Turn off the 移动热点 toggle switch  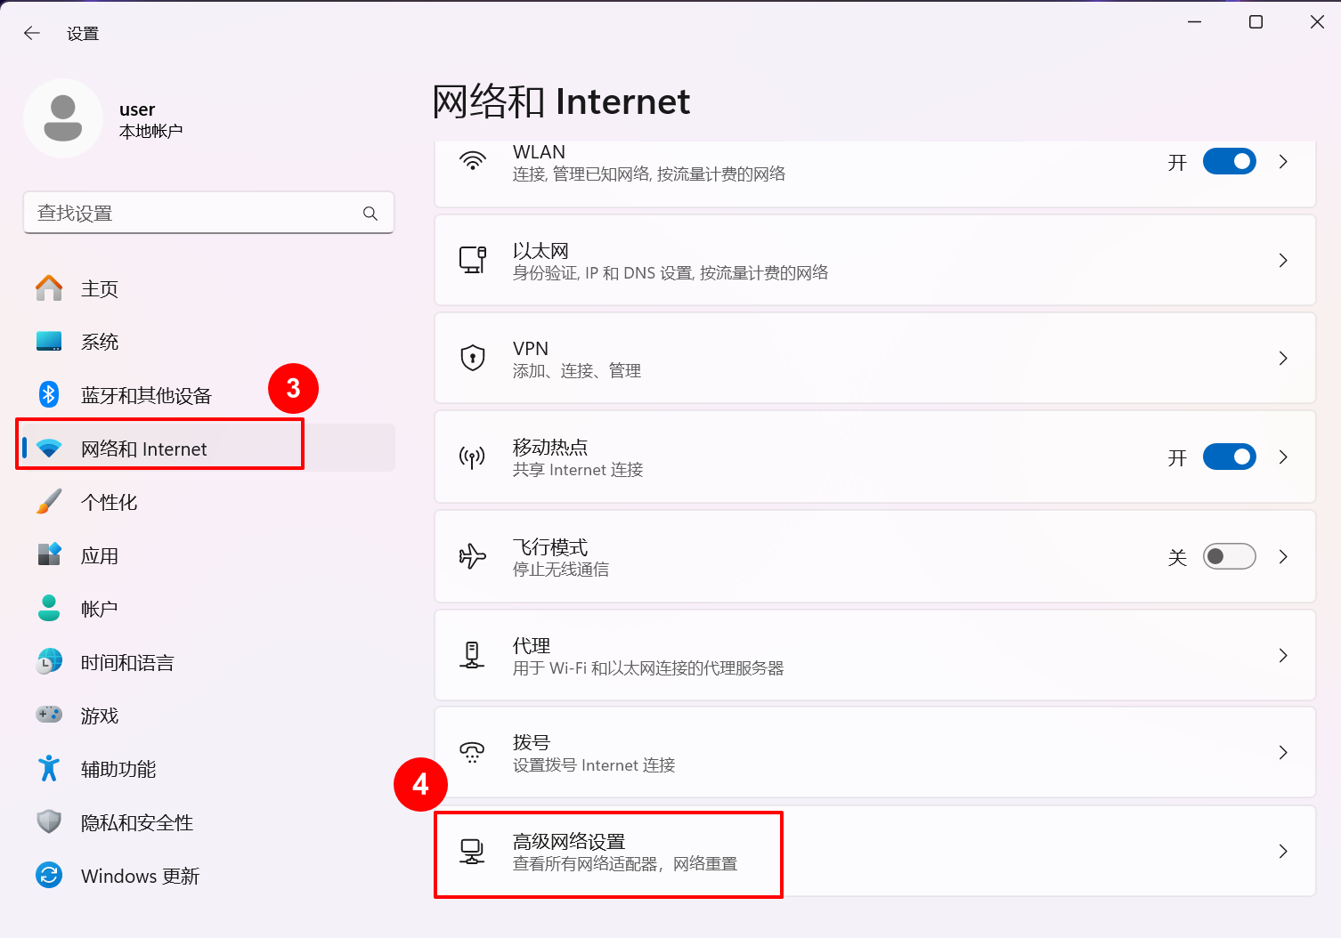click(1229, 457)
